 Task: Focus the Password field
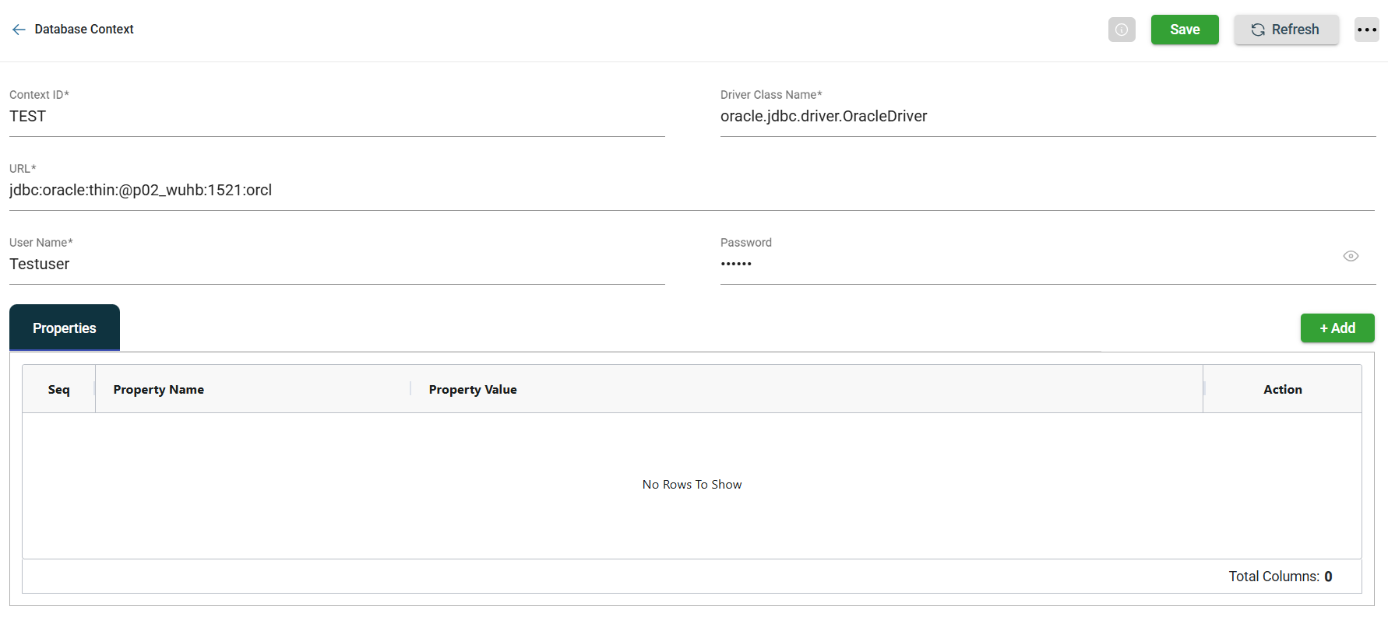pos(1028,265)
